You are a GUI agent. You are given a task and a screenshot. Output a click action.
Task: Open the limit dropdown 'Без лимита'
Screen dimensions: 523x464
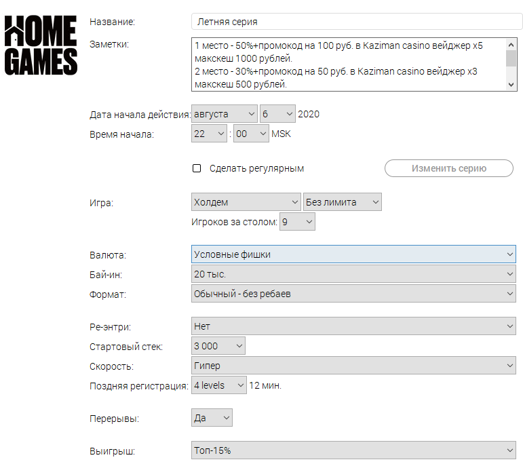pyautogui.click(x=342, y=202)
